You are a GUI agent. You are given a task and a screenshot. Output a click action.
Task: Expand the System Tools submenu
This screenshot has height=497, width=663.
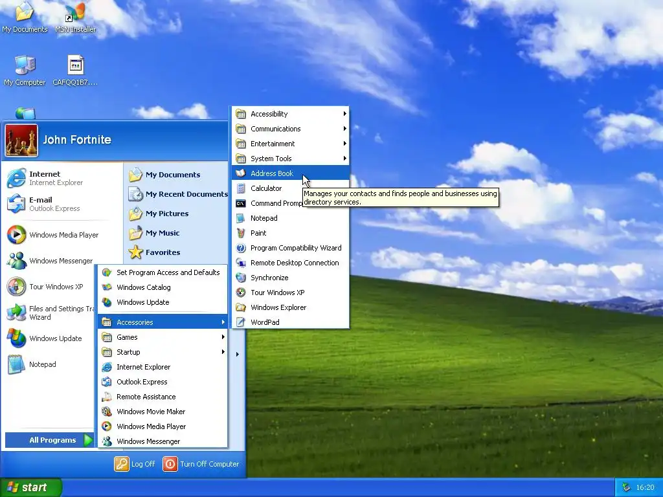tap(291, 159)
